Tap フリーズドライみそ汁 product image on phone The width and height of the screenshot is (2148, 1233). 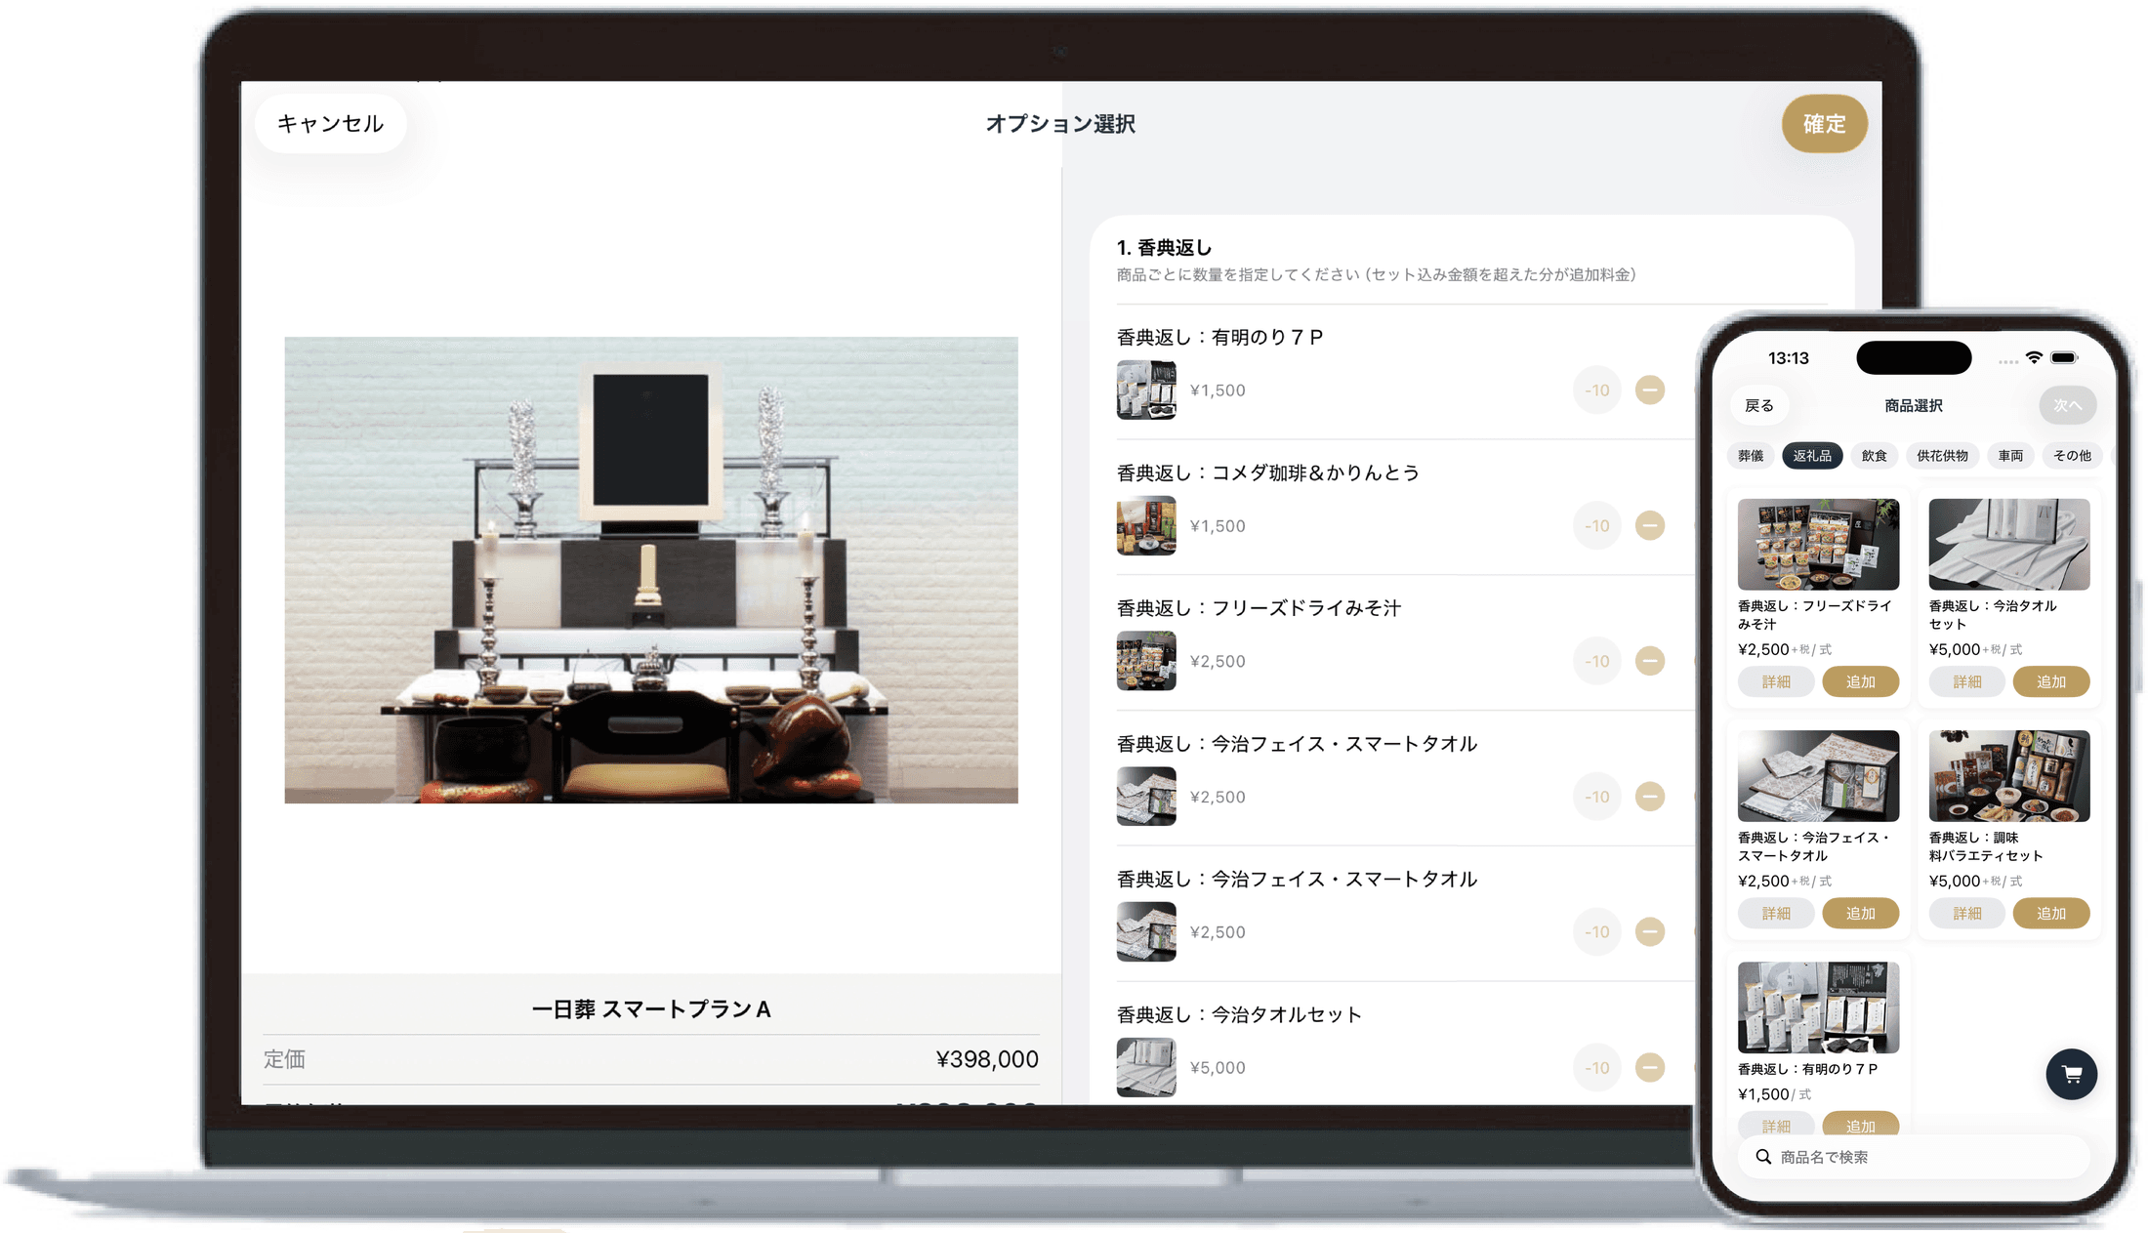(1818, 545)
